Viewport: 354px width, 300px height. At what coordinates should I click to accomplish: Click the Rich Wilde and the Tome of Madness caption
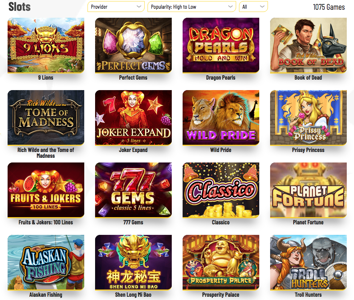[x=46, y=153]
